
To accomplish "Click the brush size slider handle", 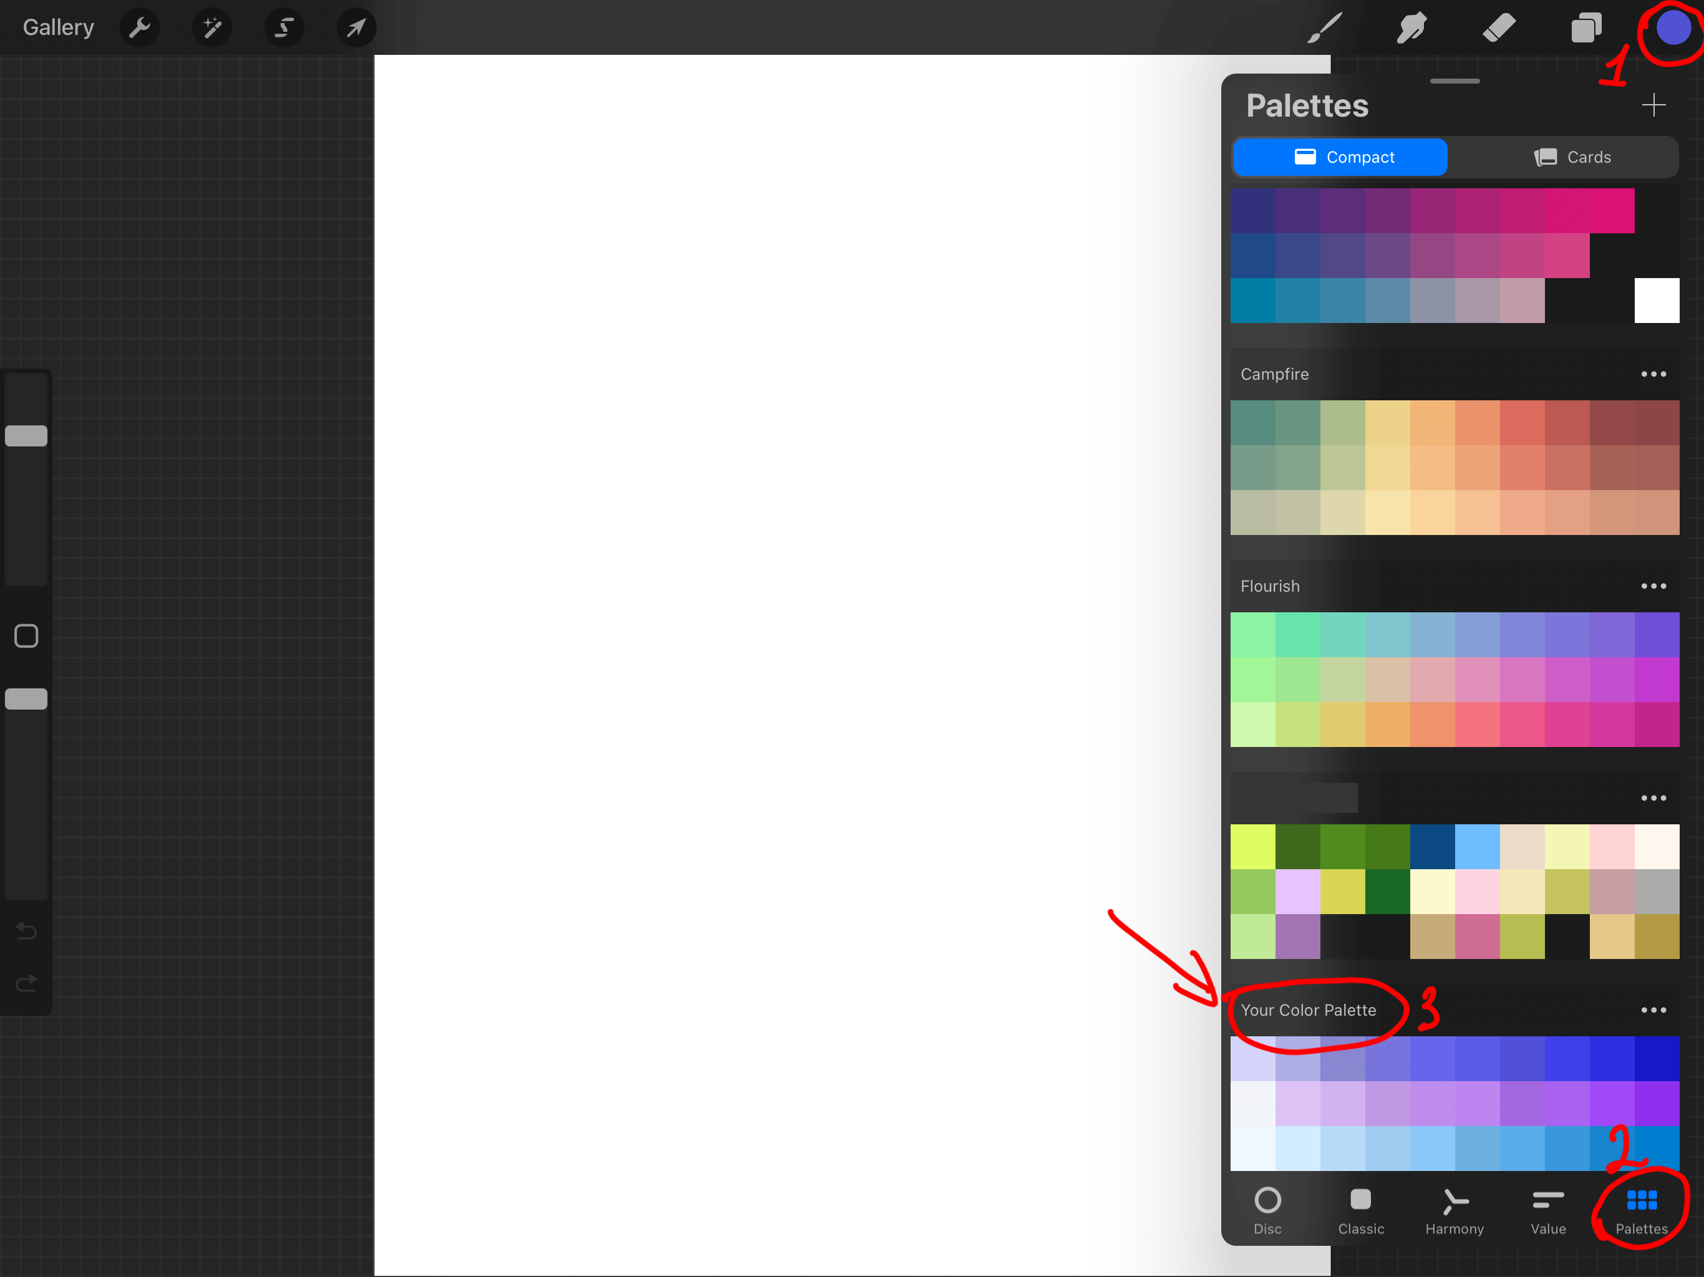I will pos(26,436).
